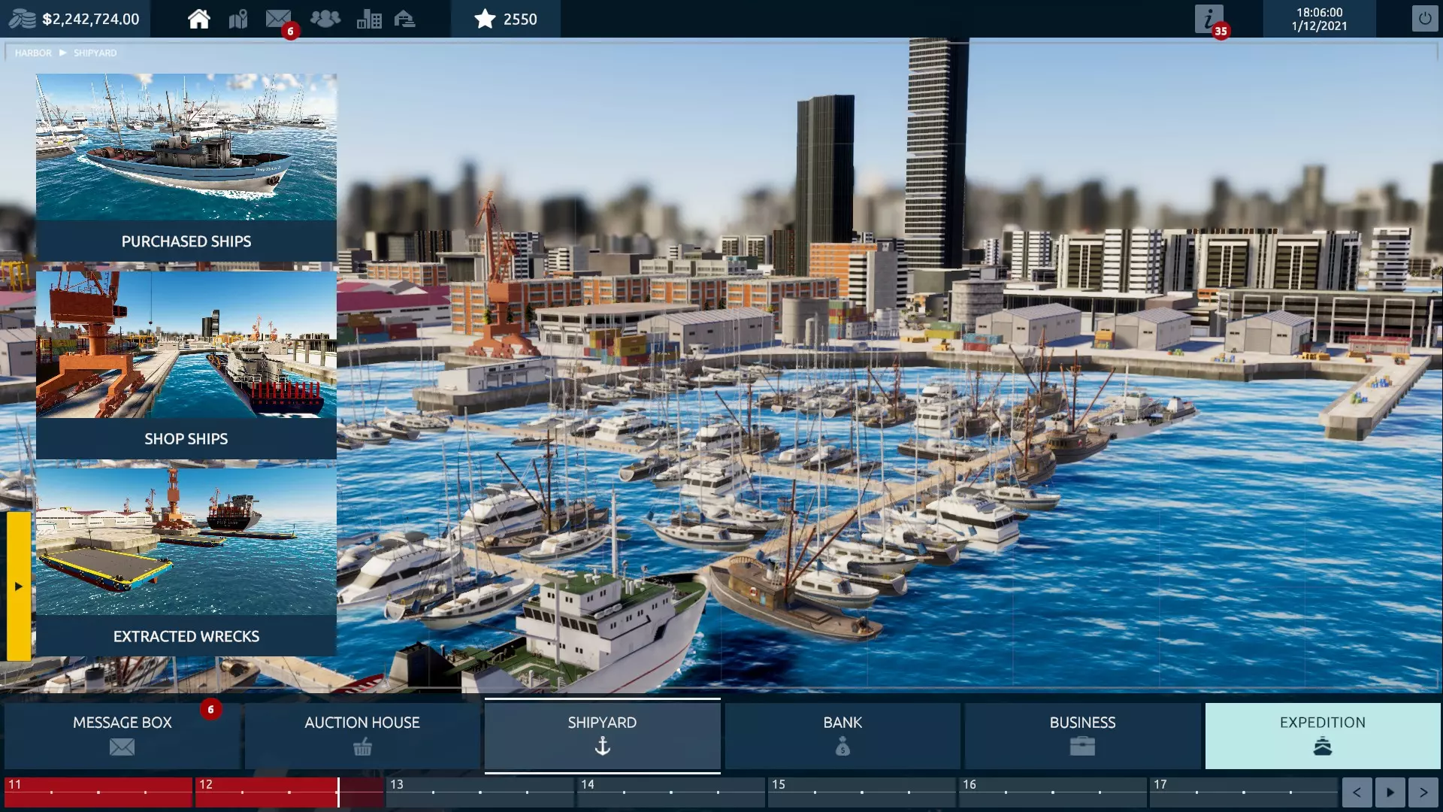This screenshot has height=812, width=1443.
Task: Click the power quit icon
Action: (x=1424, y=19)
